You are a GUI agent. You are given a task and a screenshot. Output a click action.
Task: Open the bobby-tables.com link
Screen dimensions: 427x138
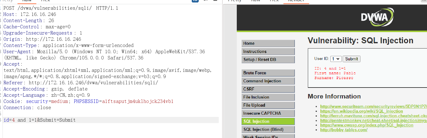pyautogui.click(x=344, y=130)
